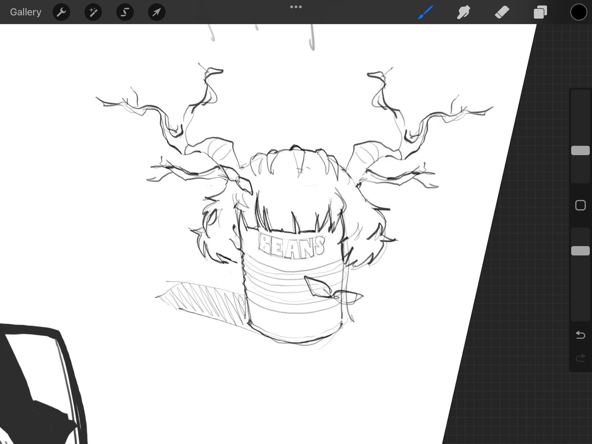
Task: Redo the last undone stroke
Action: (x=581, y=358)
